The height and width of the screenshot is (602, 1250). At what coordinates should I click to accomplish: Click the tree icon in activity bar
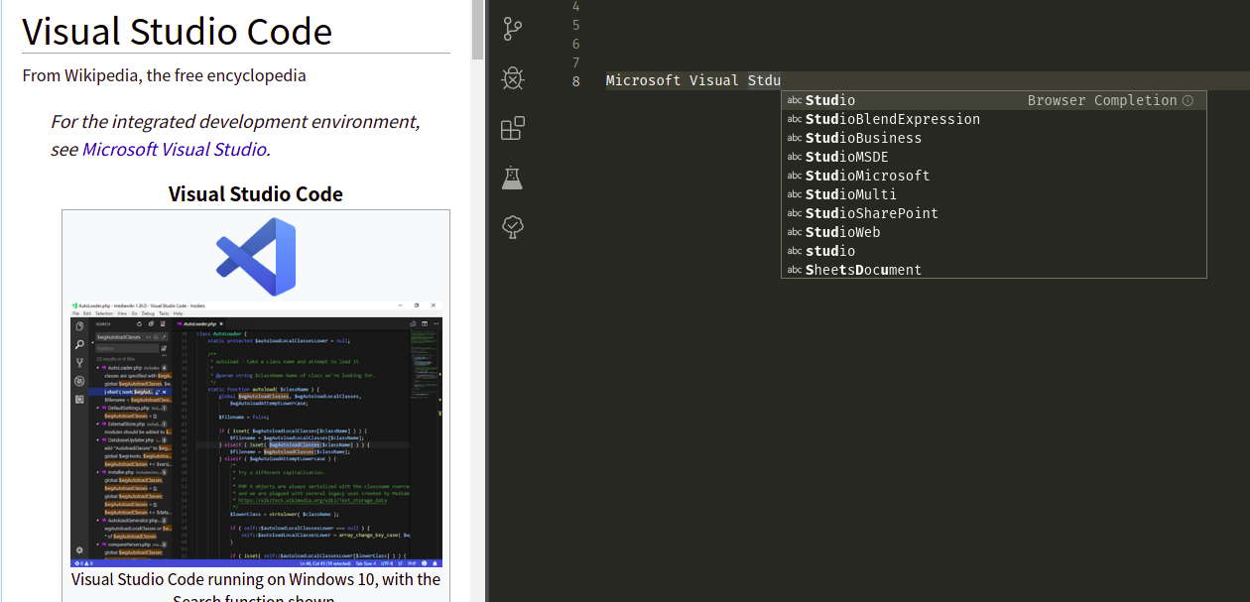click(512, 227)
